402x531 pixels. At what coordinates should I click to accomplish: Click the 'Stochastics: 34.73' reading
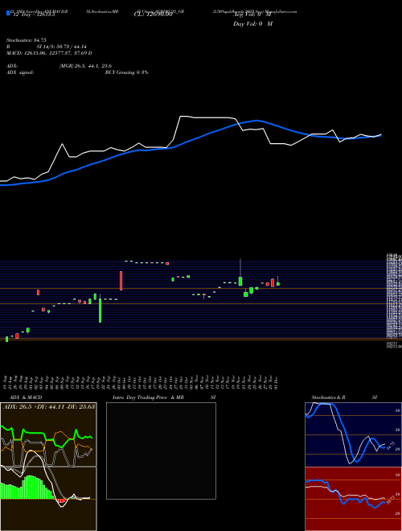26,40
